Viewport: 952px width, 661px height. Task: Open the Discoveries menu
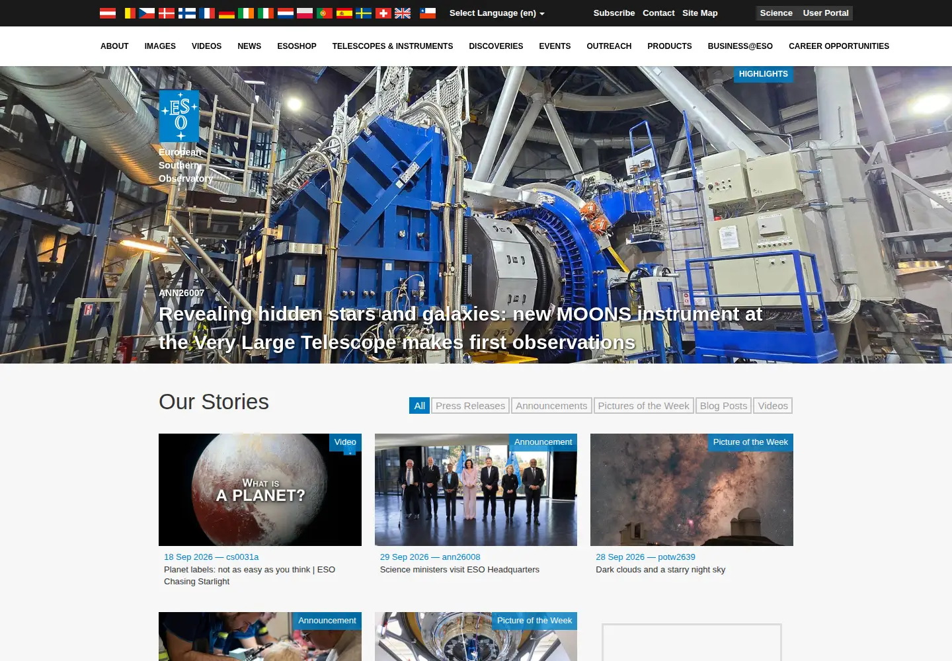[496, 46]
